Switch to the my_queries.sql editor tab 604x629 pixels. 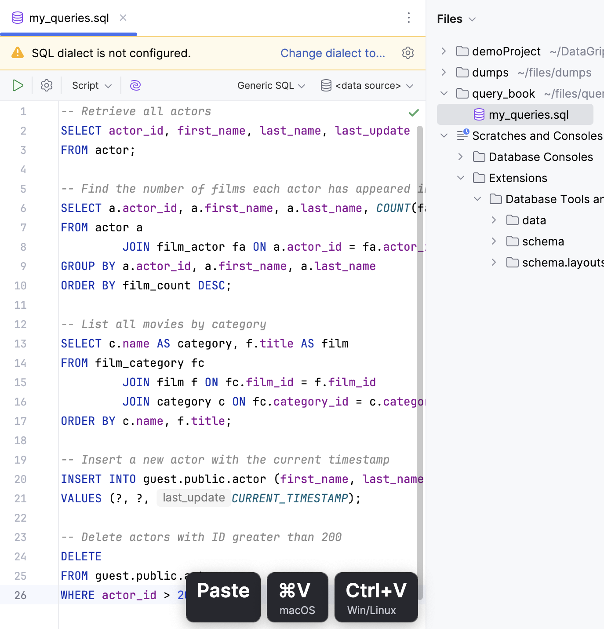pos(69,18)
